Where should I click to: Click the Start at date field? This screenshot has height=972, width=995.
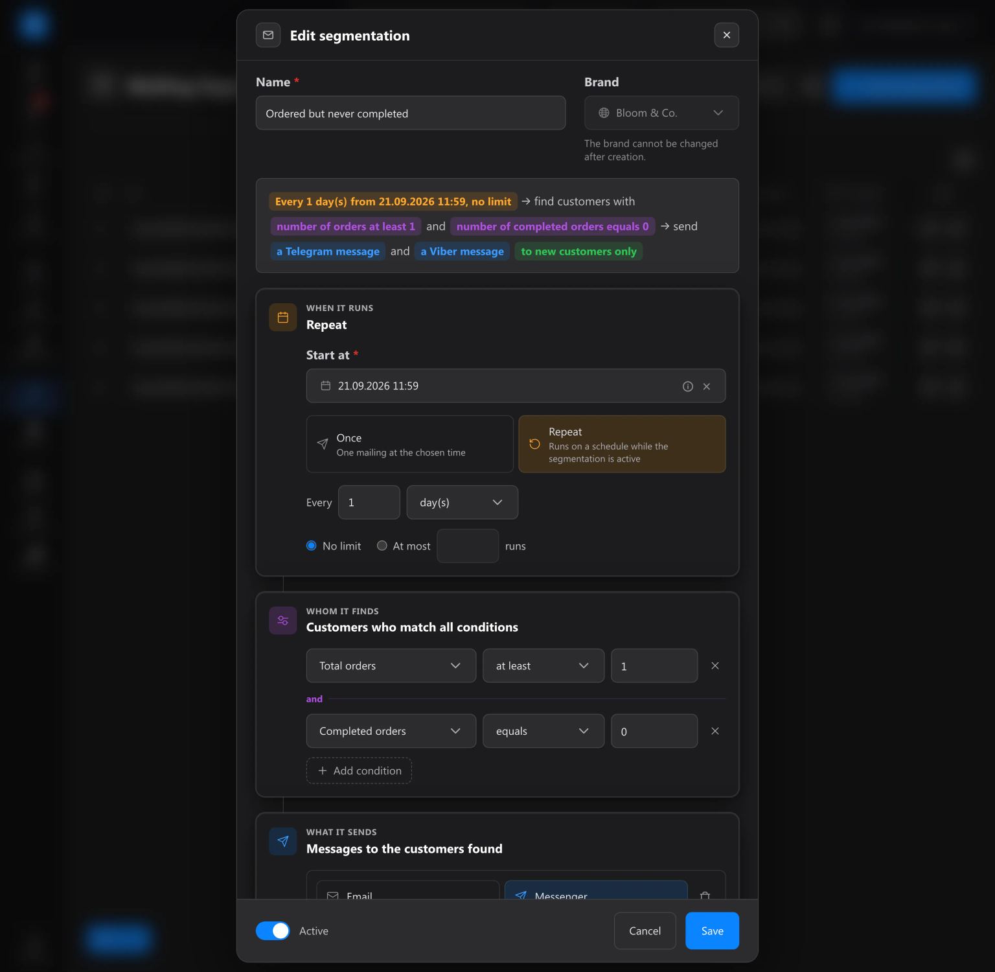click(516, 386)
